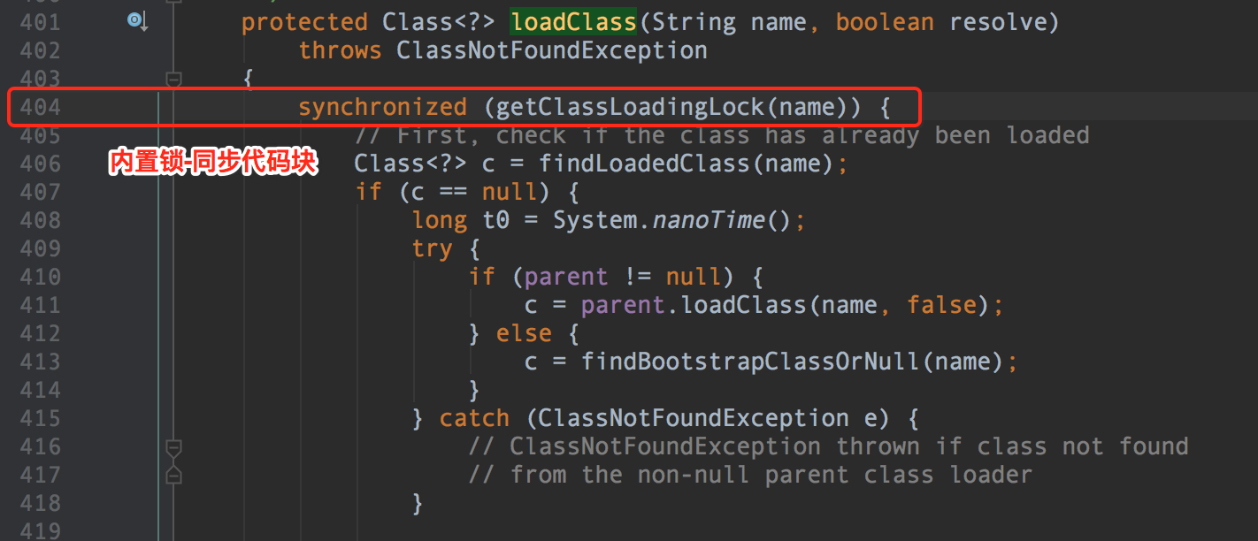
Task: Click line number 401 in the gutter
Action: [40, 20]
